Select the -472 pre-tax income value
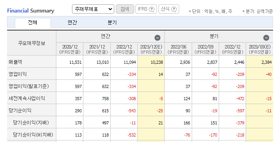This screenshot has height=142, width=277. tap(240, 99)
